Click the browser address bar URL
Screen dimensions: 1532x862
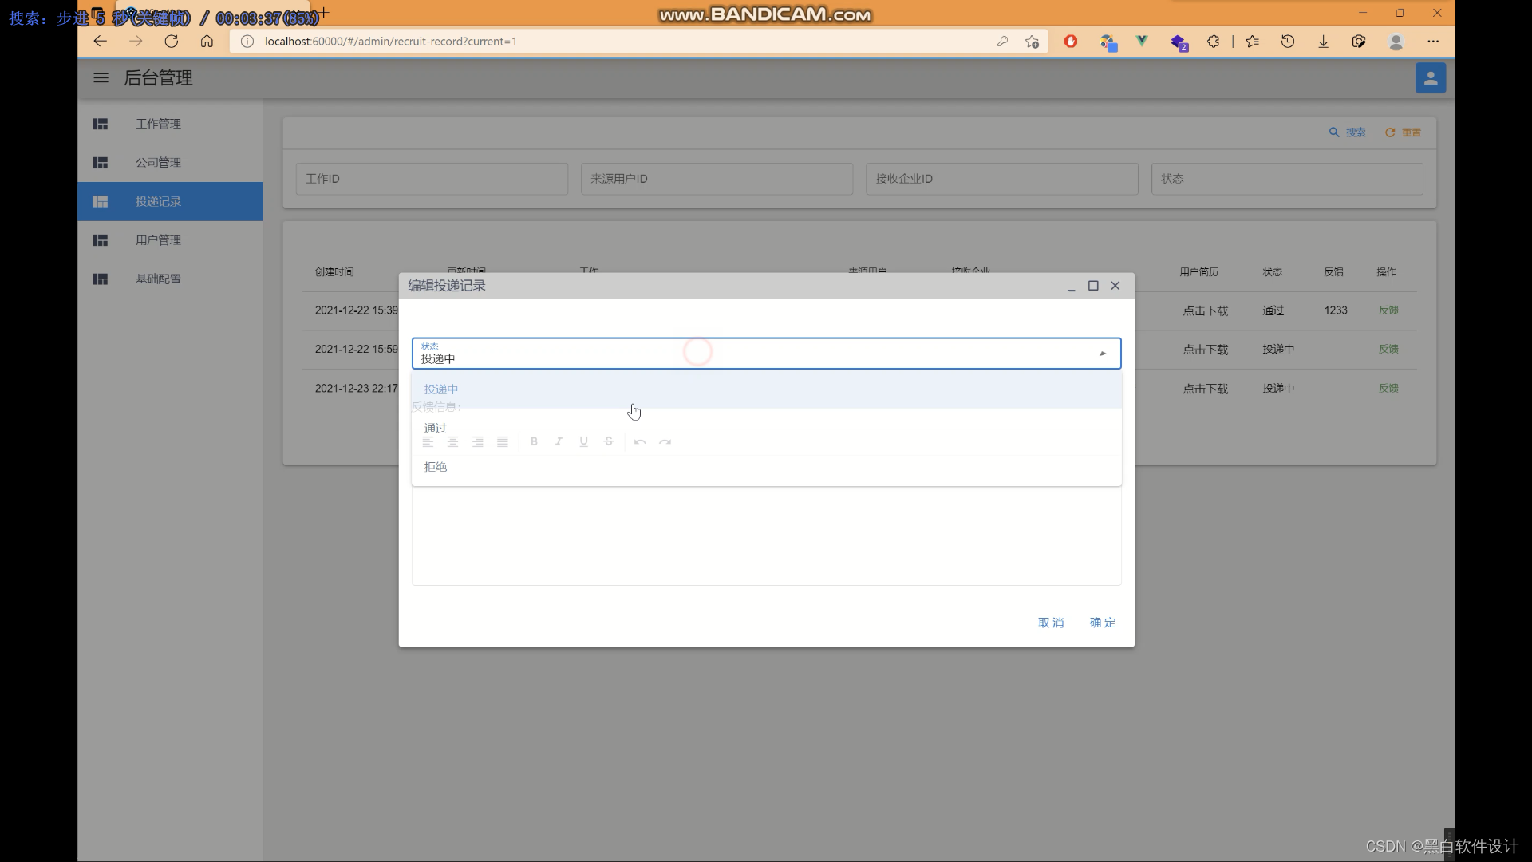tap(390, 42)
